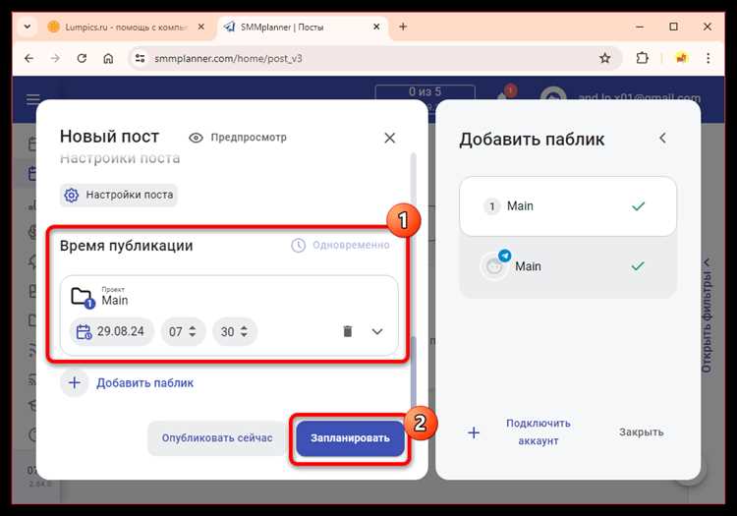
Task: Click the Предпросмотр label
Action: click(x=249, y=138)
